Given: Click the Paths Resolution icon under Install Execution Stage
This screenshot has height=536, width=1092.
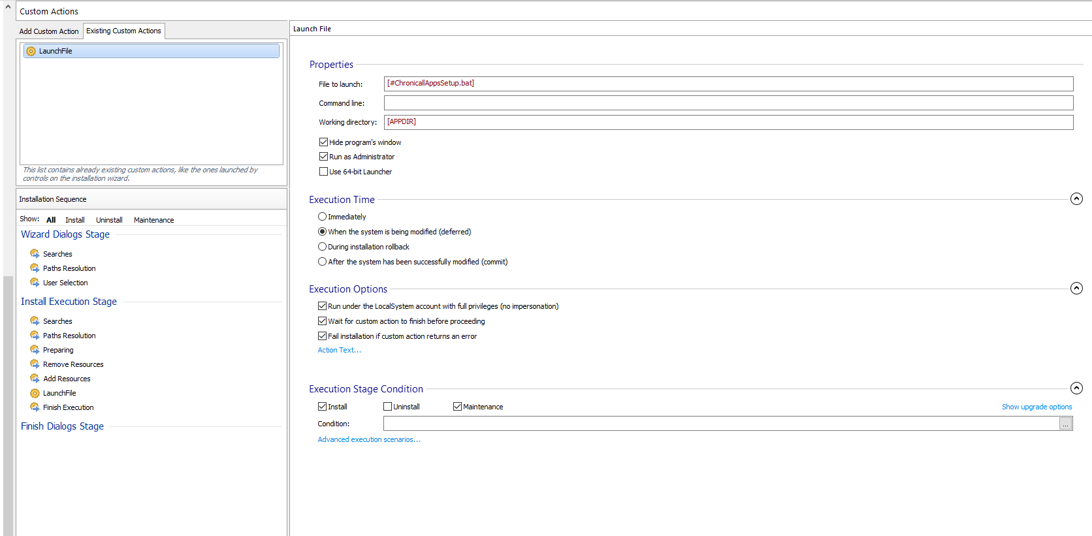Looking at the screenshot, I should [x=35, y=335].
